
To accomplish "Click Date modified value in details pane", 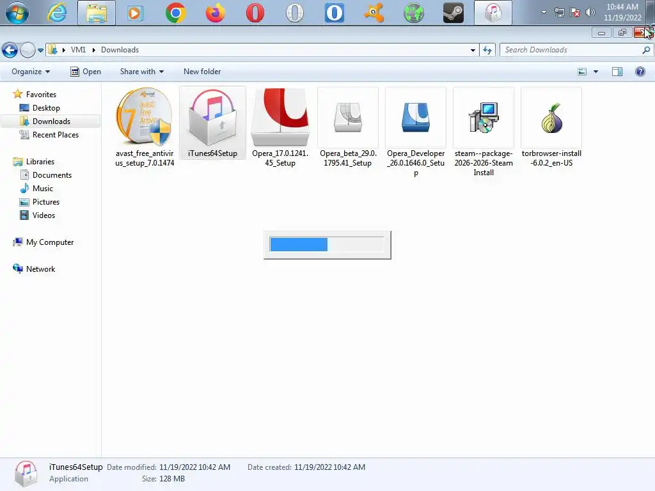I will [194, 467].
